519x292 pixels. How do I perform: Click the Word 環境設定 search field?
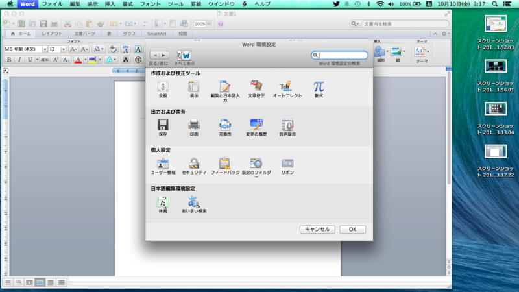point(339,55)
